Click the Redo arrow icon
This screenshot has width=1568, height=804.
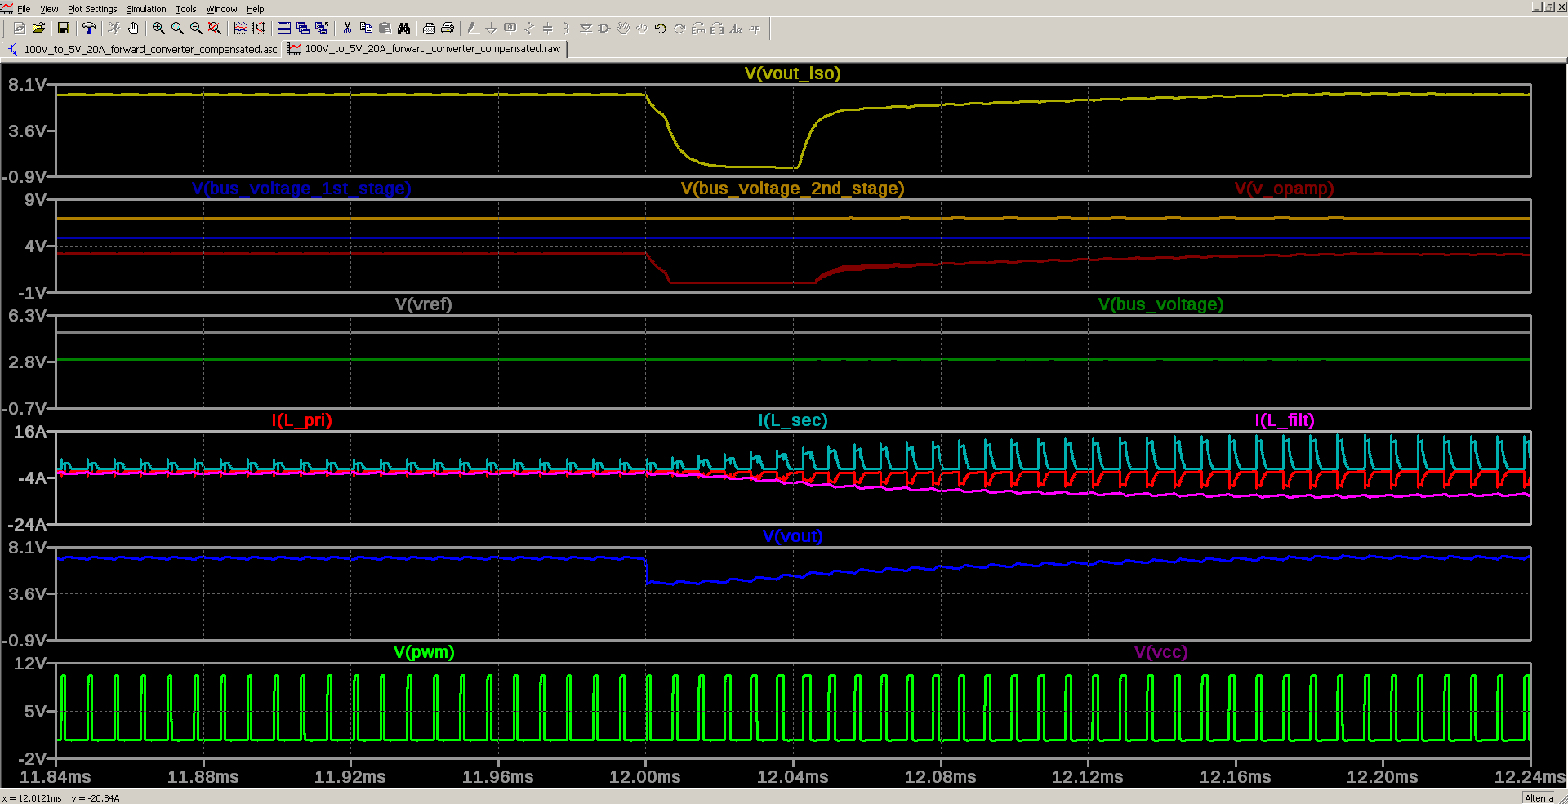pos(679,29)
